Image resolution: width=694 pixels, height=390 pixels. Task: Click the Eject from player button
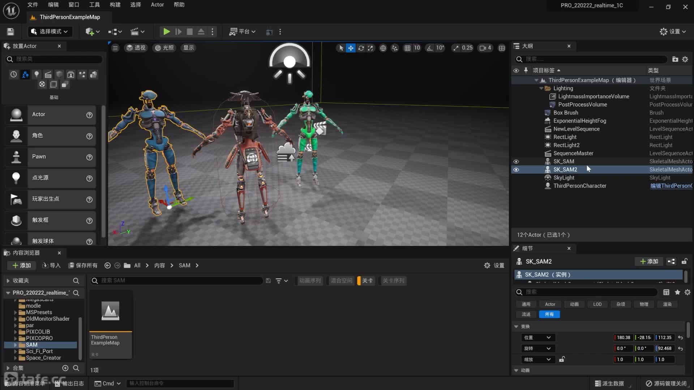[201, 32]
